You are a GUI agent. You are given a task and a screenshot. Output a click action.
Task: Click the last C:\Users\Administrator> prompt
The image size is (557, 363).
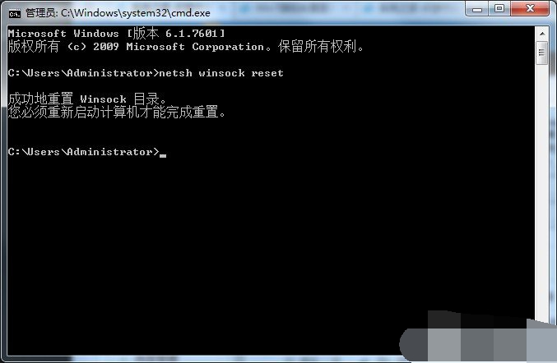tap(83, 152)
